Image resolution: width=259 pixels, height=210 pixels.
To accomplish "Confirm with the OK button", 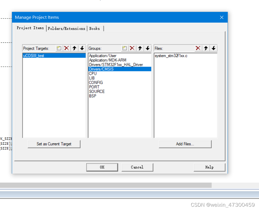I will [x=102, y=167].
